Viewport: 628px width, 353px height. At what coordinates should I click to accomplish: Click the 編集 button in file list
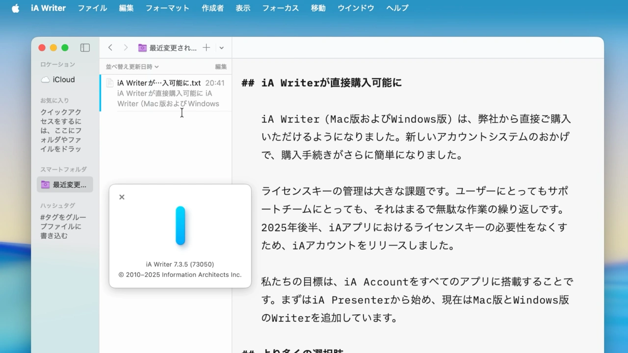(x=221, y=67)
